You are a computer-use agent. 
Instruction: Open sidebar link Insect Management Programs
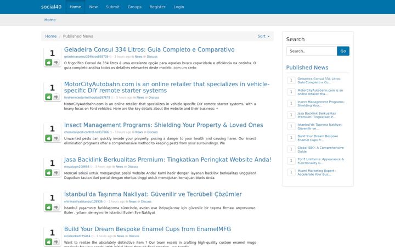pyautogui.click(x=321, y=104)
